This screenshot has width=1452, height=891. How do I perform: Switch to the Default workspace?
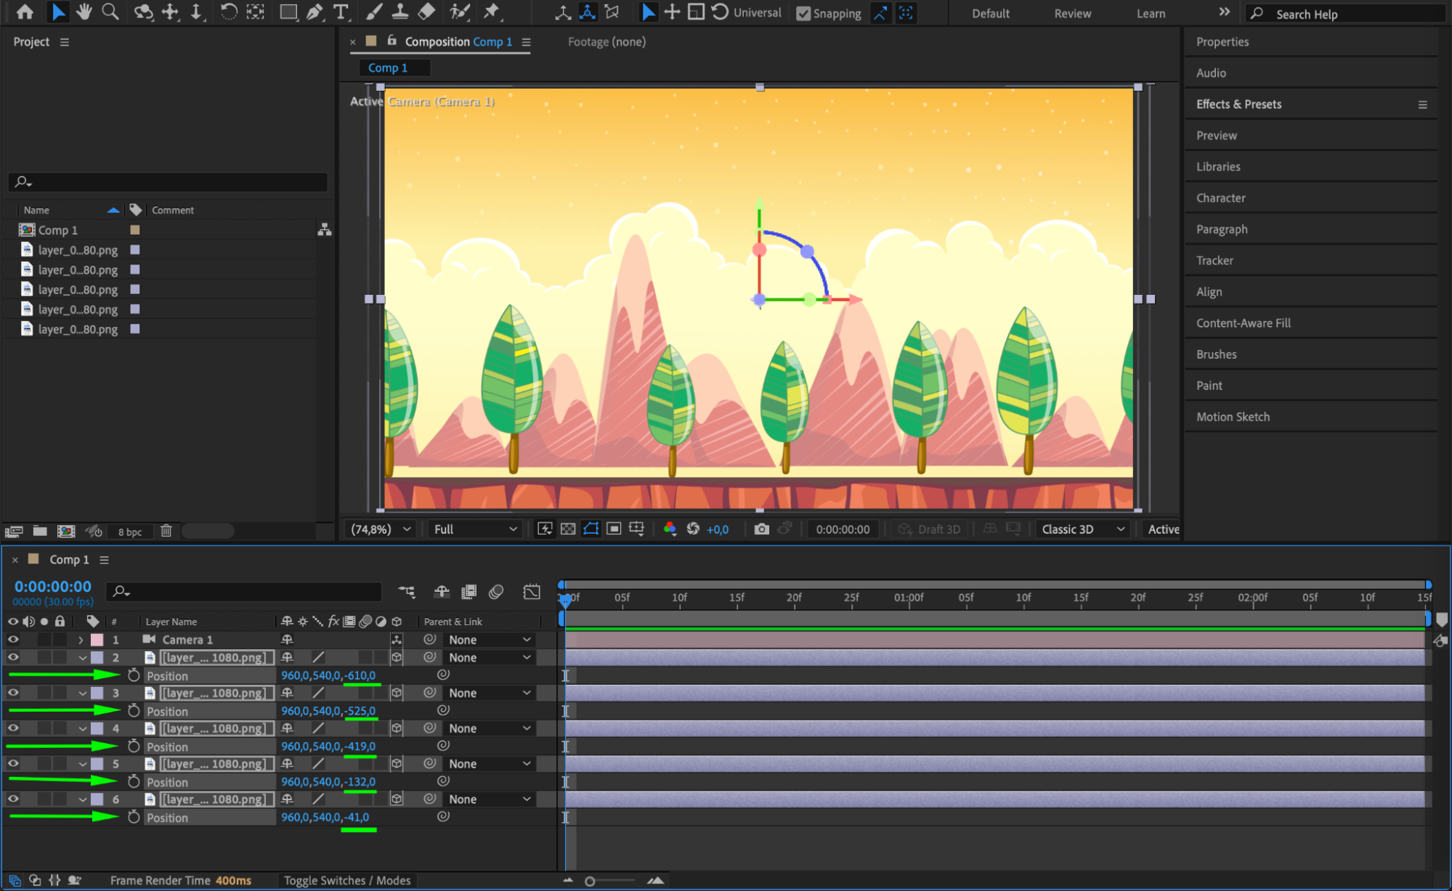pyautogui.click(x=991, y=13)
